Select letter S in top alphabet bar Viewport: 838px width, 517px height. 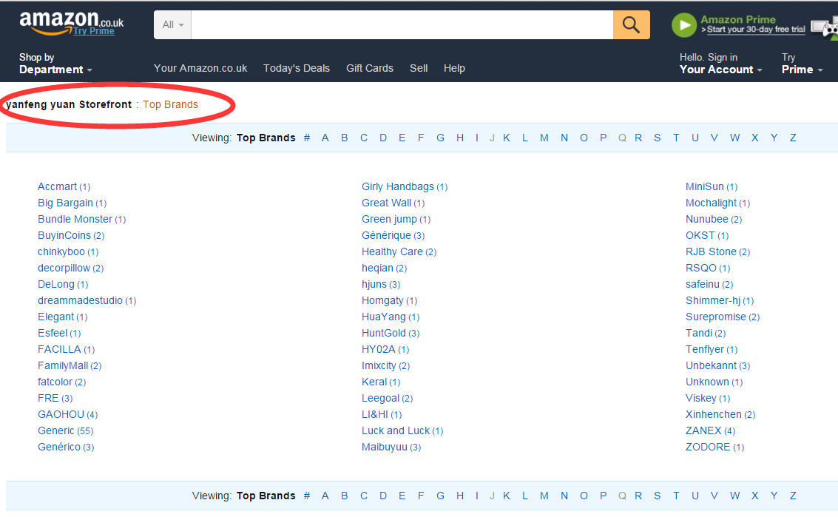[658, 138]
